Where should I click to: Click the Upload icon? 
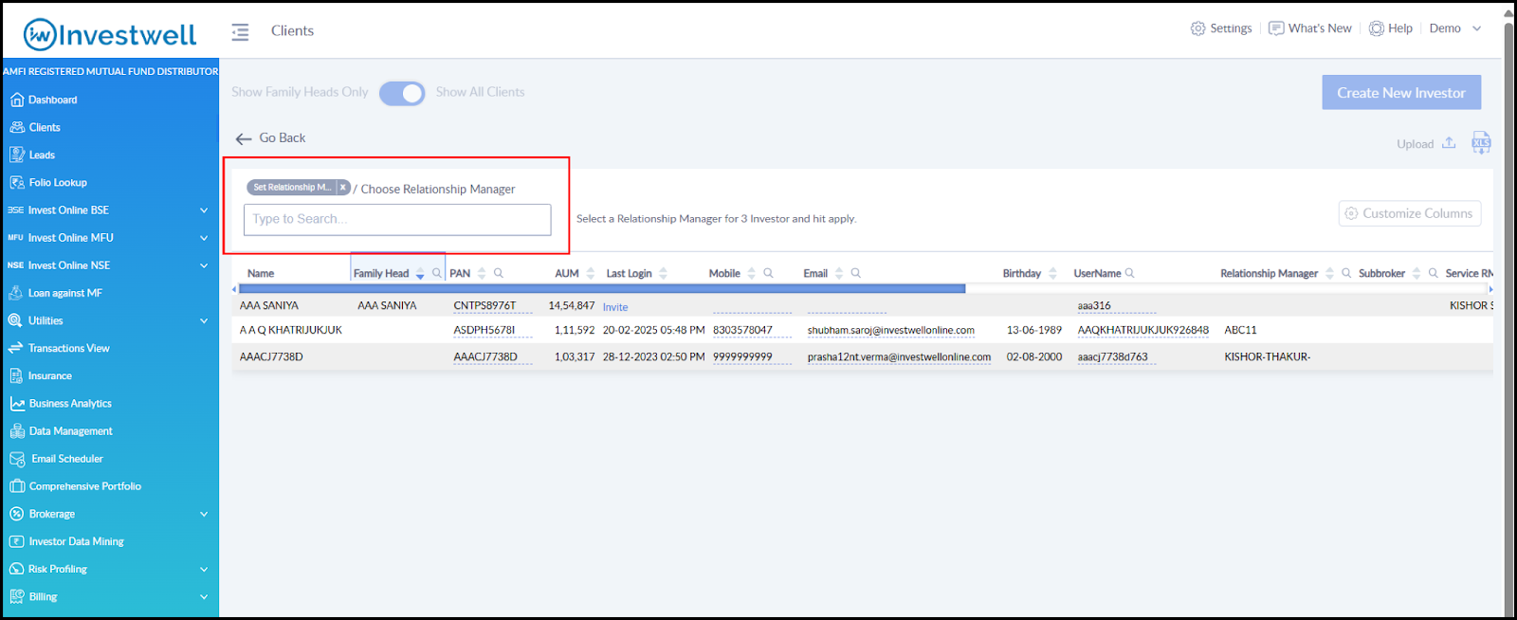pos(1449,143)
